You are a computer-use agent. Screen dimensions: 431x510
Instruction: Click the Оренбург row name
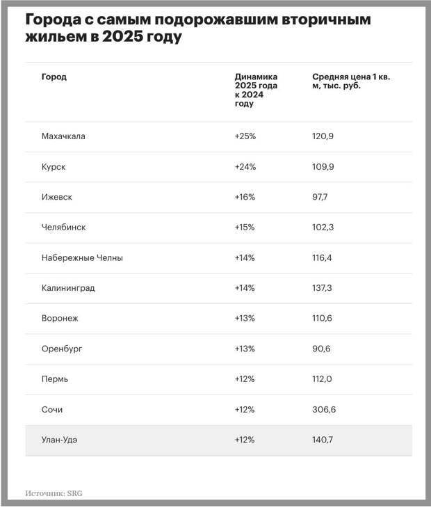[62, 349]
